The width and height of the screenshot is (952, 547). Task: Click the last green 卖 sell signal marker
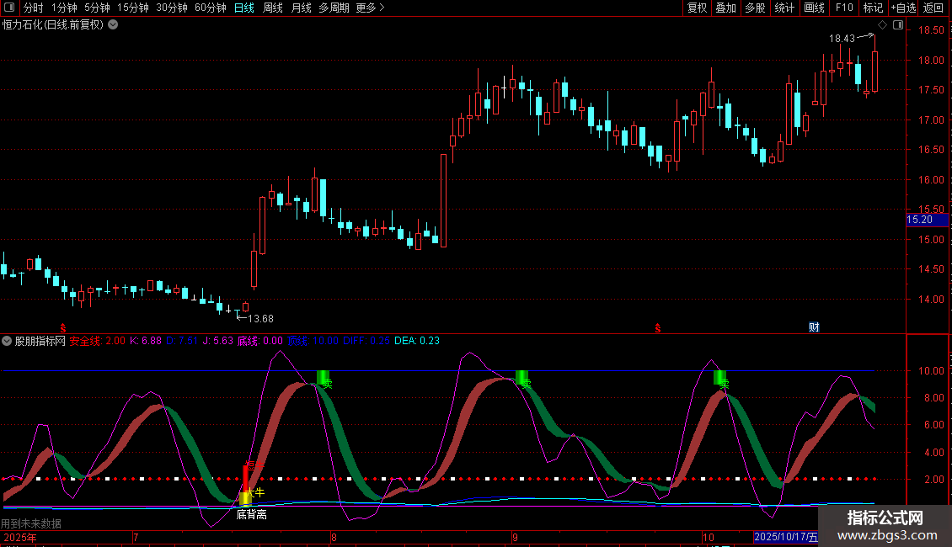[x=719, y=378]
